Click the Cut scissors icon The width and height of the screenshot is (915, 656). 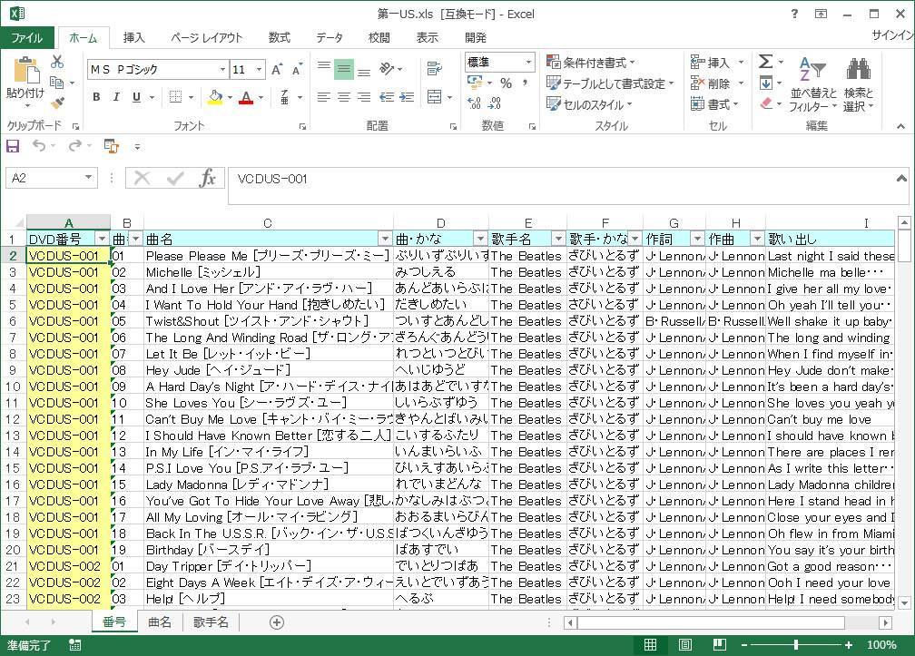click(57, 63)
